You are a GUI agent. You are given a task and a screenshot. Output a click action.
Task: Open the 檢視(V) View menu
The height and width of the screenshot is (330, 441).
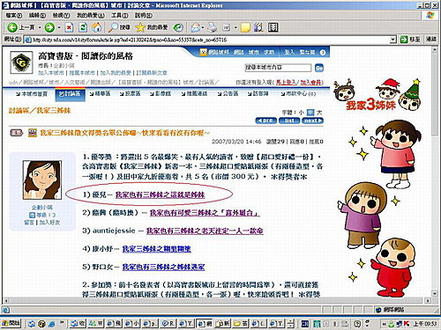click(x=61, y=15)
